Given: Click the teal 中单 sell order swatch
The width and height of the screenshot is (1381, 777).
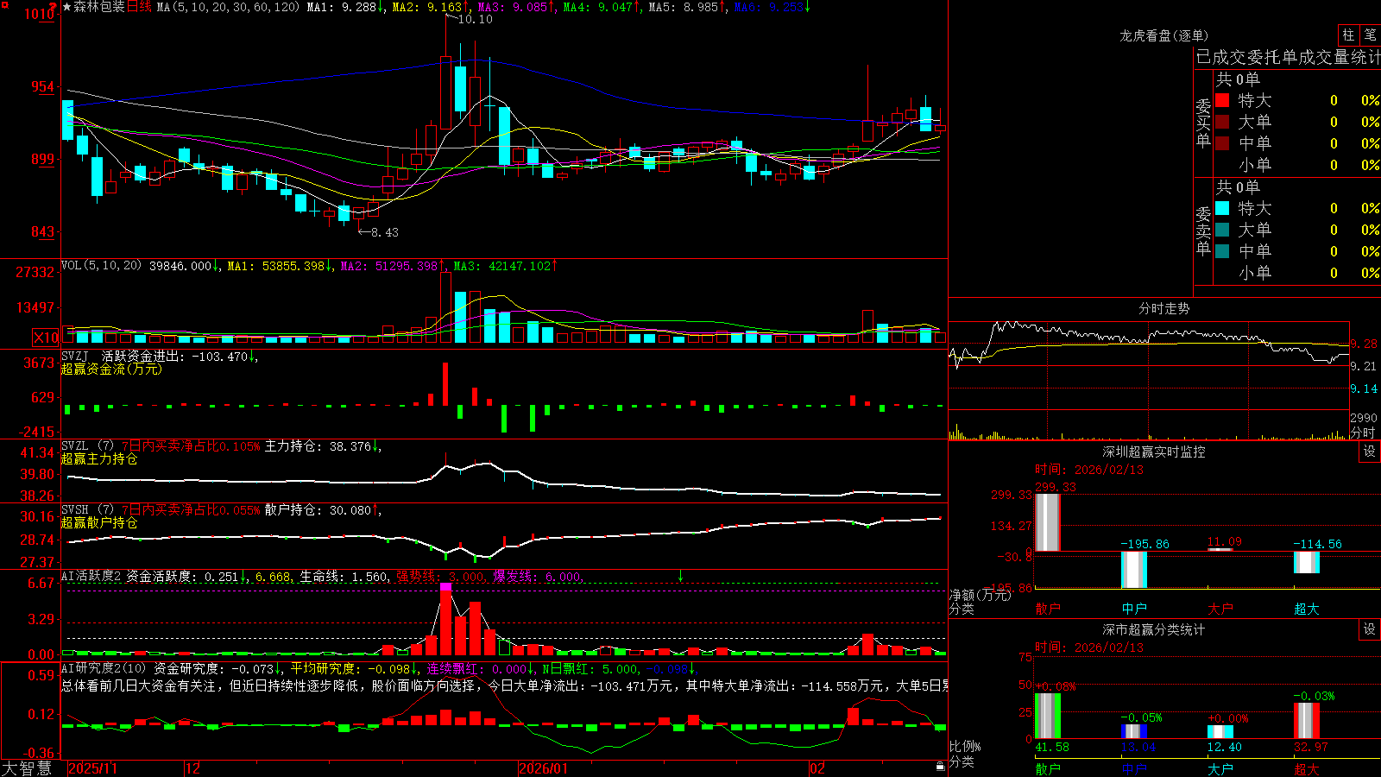Looking at the screenshot, I should (1222, 251).
